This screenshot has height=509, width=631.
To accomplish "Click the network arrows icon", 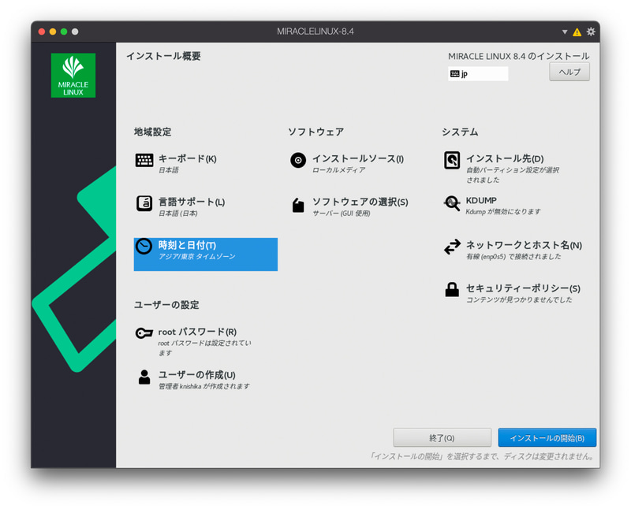I will pyautogui.click(x=452, y=247).
